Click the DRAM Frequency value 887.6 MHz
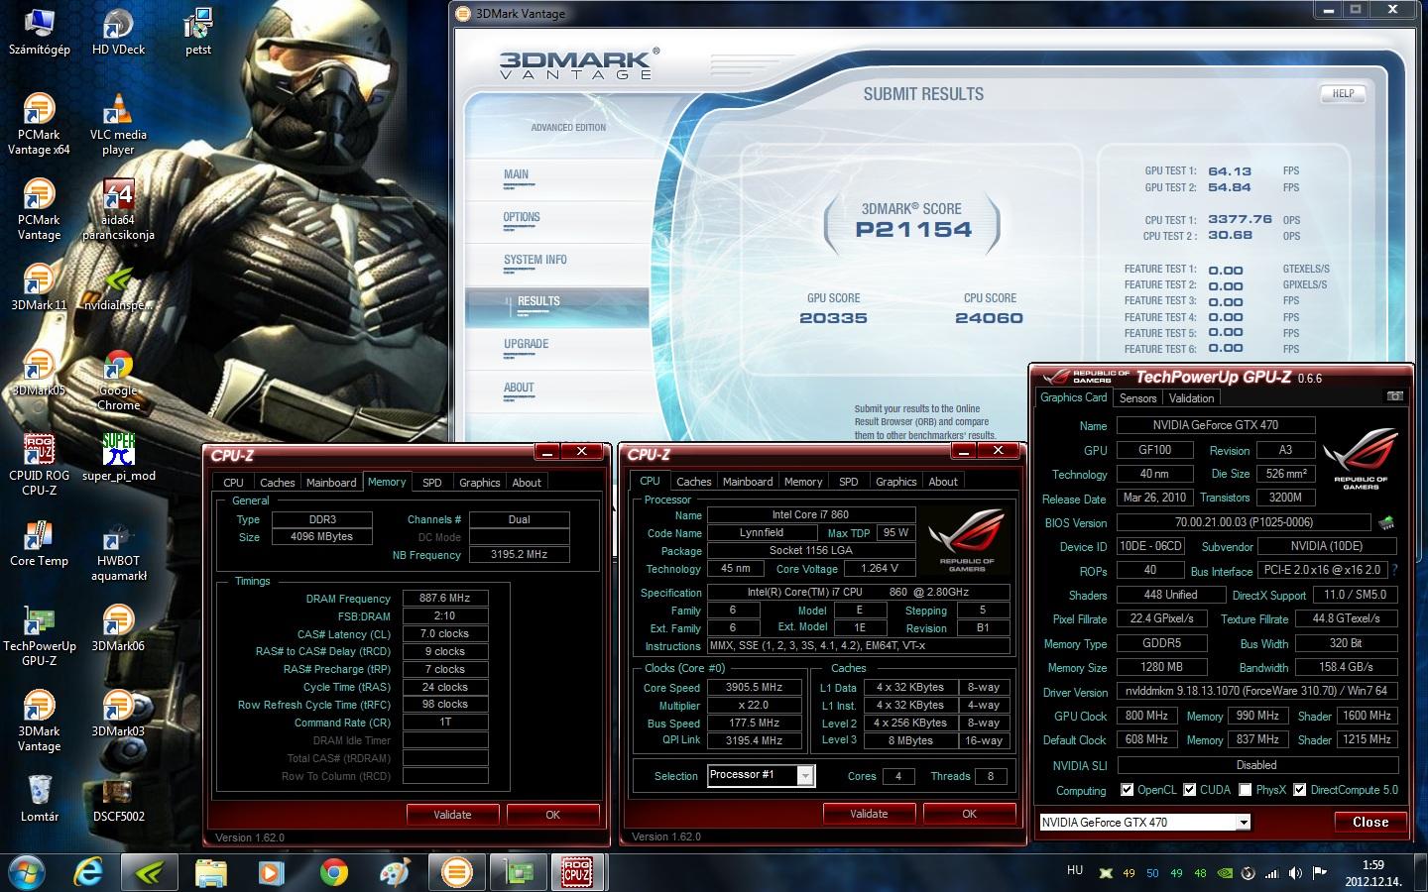 point(444,599)
